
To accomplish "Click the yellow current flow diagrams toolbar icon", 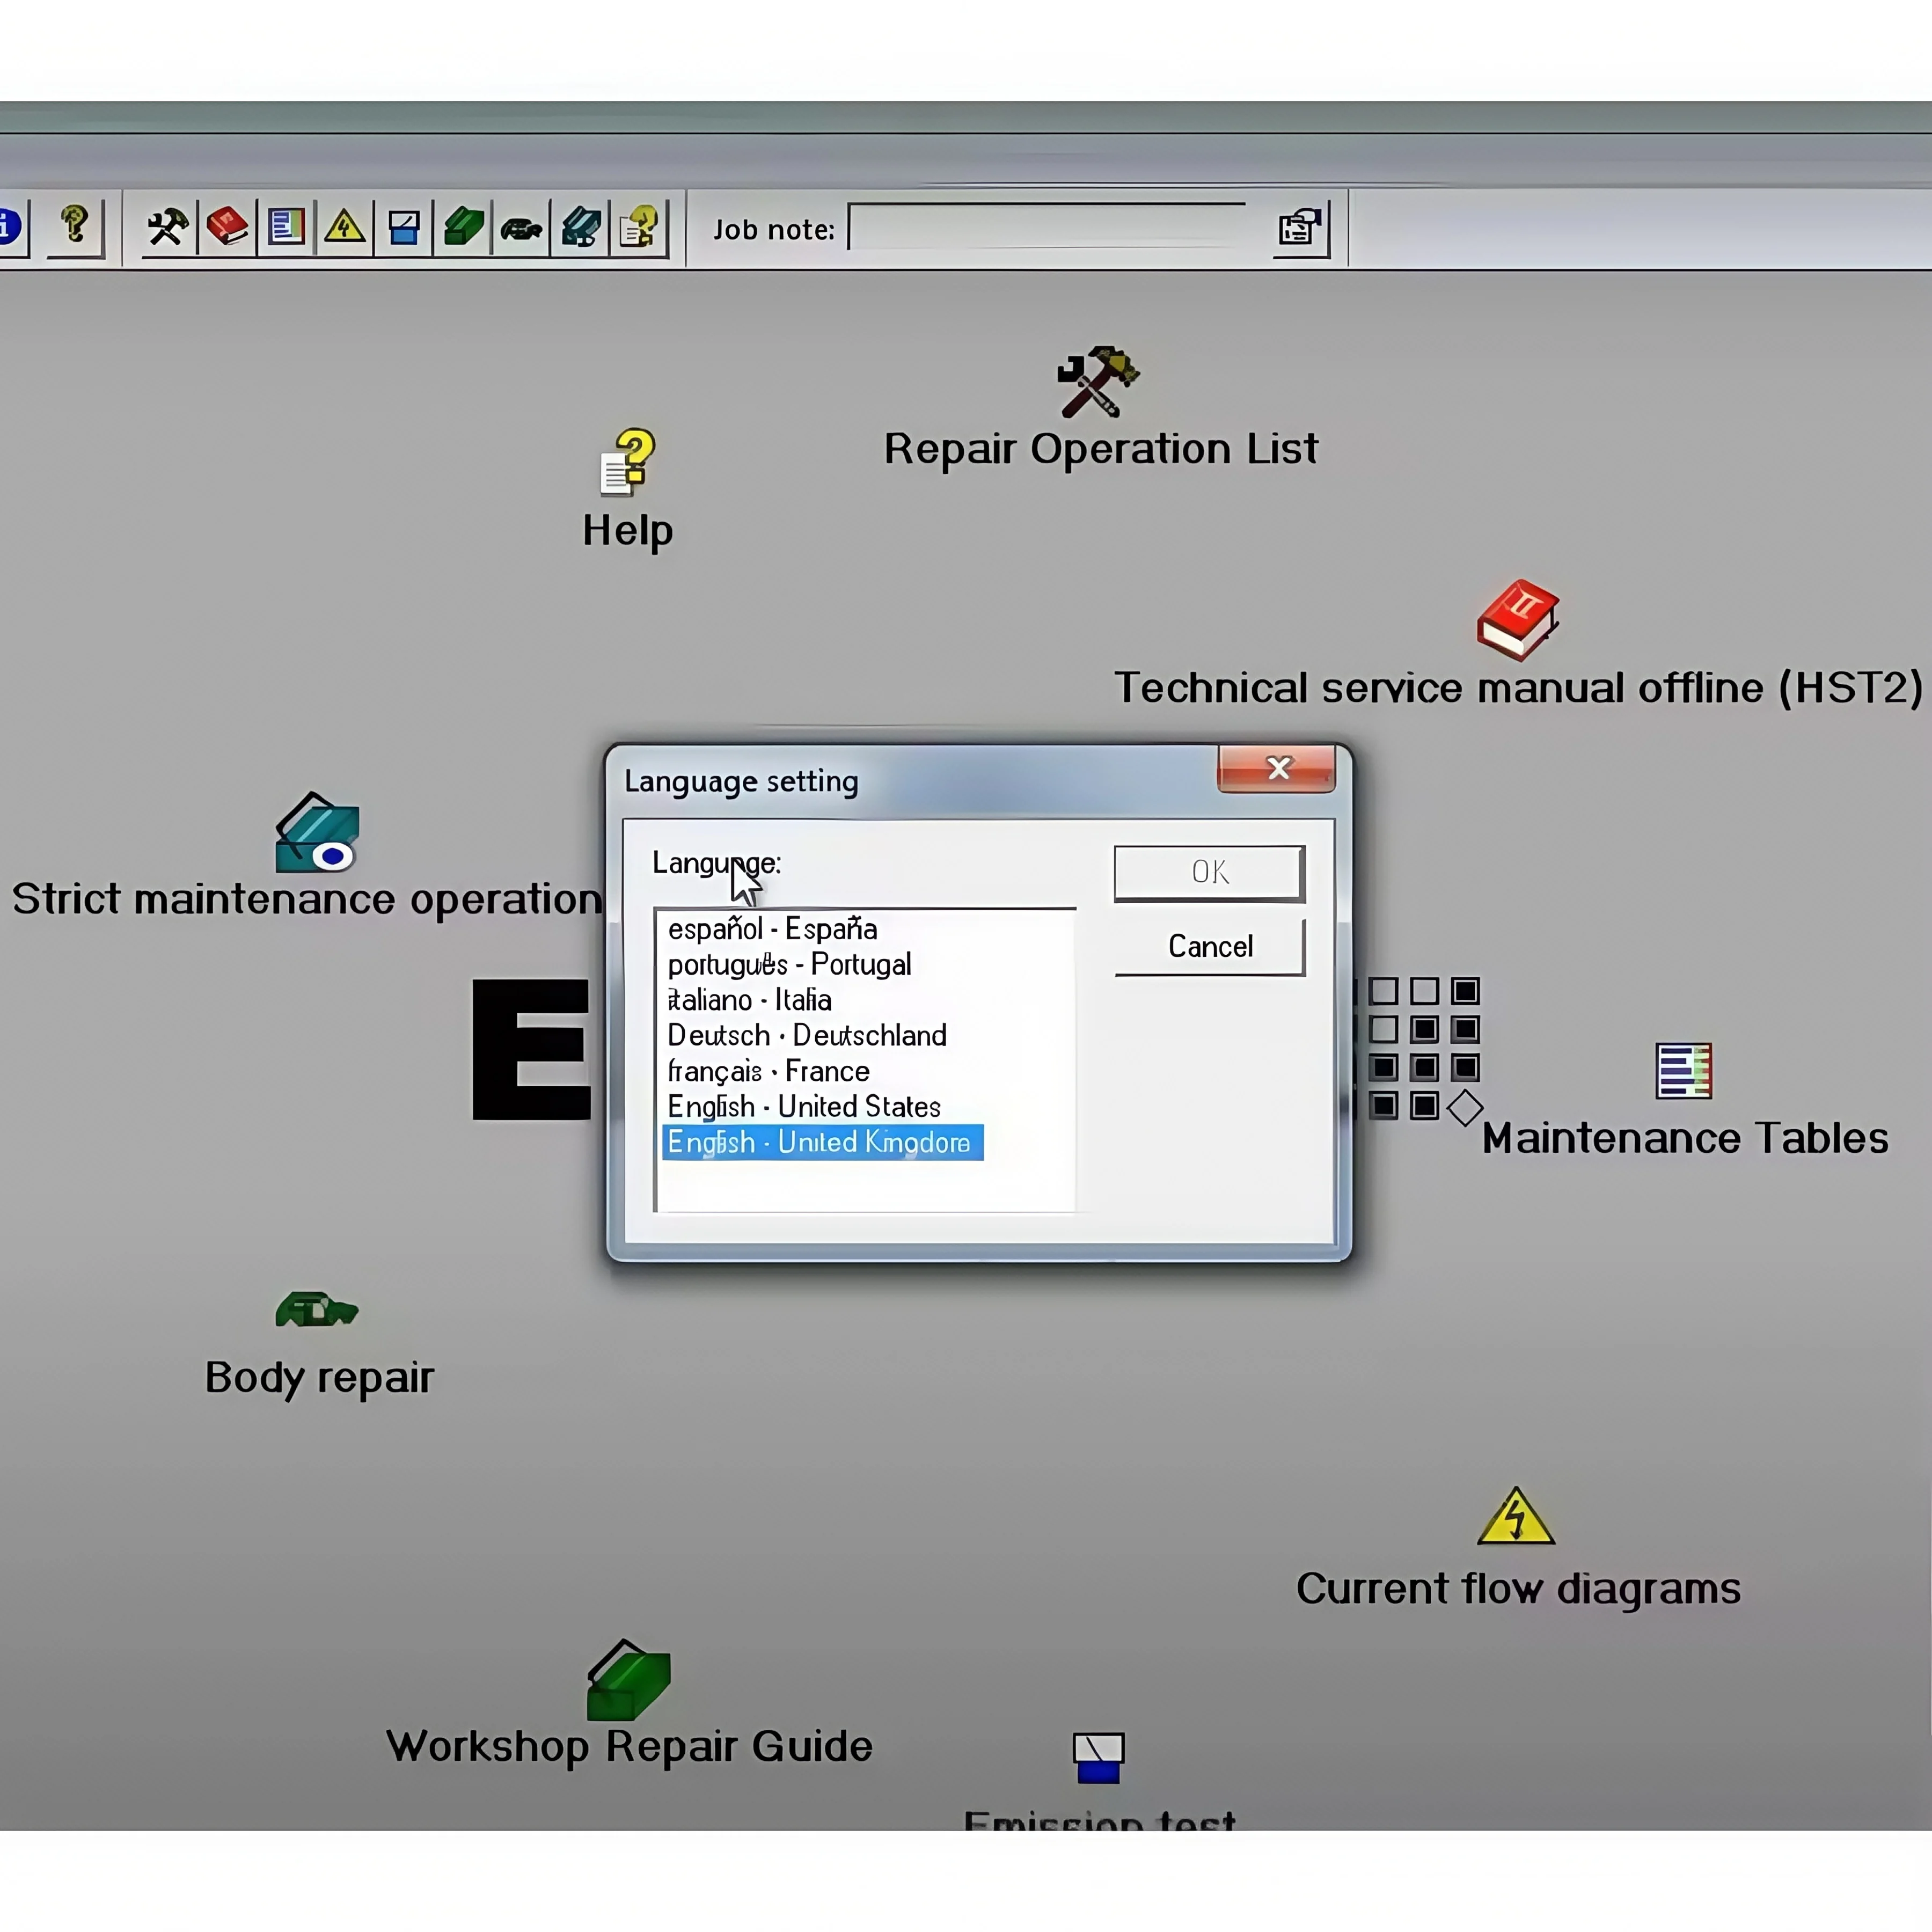I will [x=345, y=227].
